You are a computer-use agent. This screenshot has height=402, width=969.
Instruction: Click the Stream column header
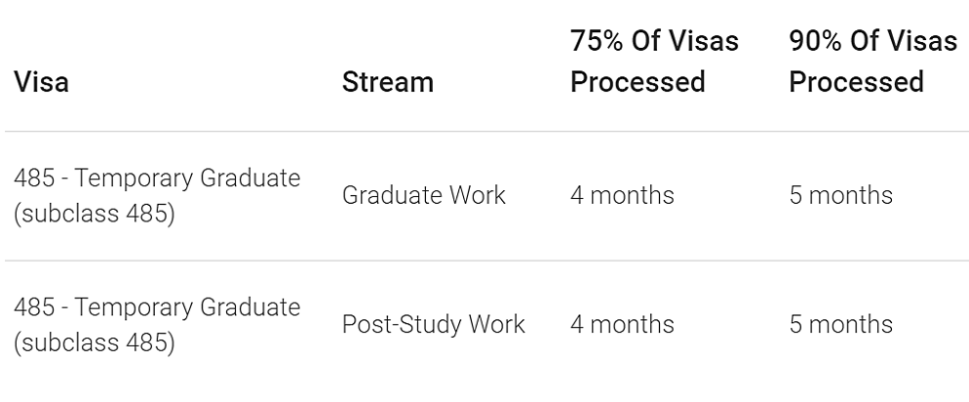387,82
